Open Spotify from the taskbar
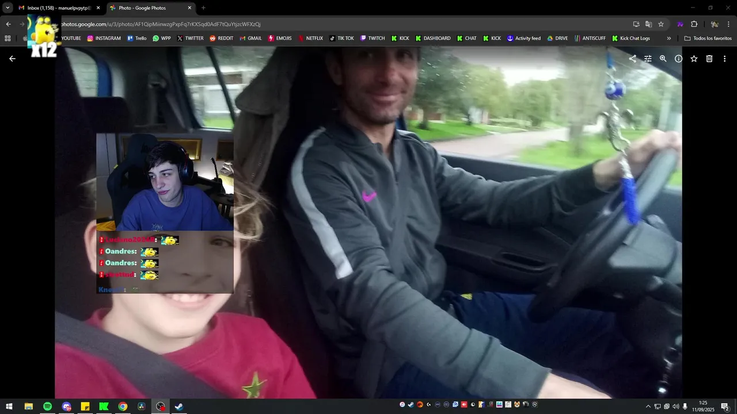This screenshot has width=737, height=414. coord(47,406)
